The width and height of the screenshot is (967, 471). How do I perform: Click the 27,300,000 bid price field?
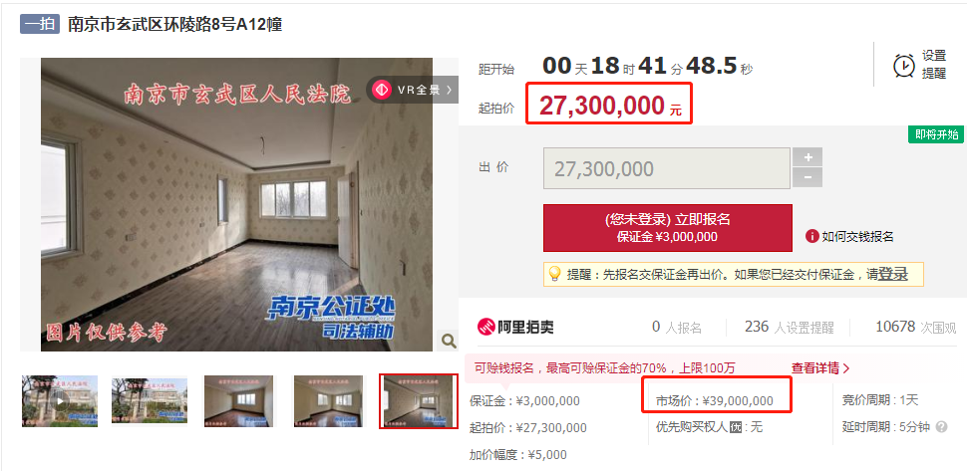point(667,168)
